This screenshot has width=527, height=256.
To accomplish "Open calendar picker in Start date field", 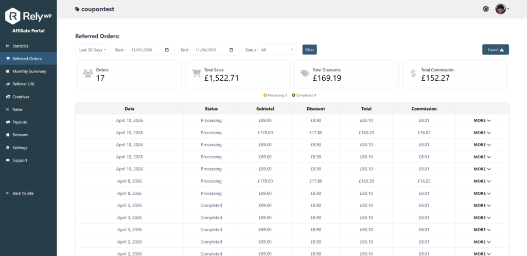I will (x=167, y=50).
